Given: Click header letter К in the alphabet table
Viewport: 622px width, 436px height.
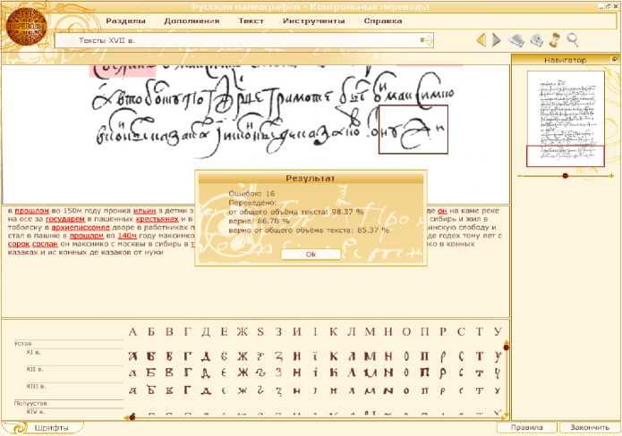Looking at the screenshot, I should 333,331.
